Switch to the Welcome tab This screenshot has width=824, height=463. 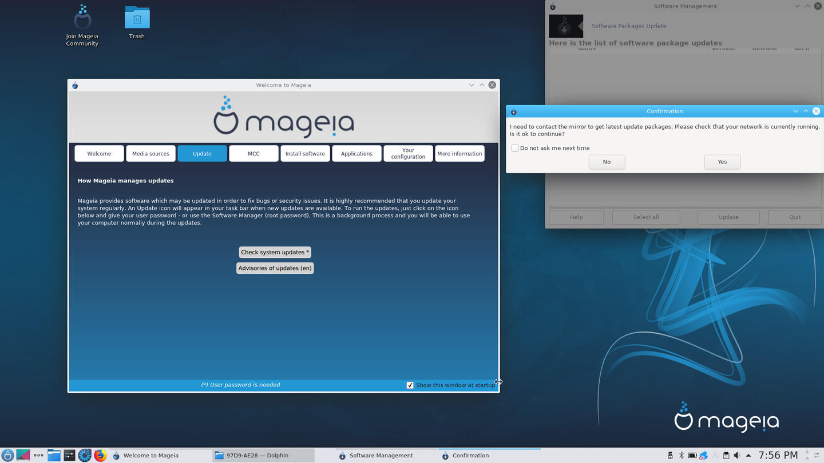99,154
